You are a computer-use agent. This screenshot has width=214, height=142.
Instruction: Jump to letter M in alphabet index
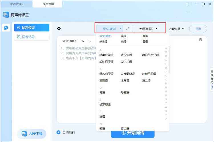(x=166, y=83)
